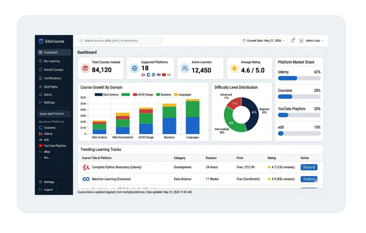Click the Udemy logo in Python Bootcamp row
The height and width of the screenshot is (233, 366).
click(x=86, y=167)
